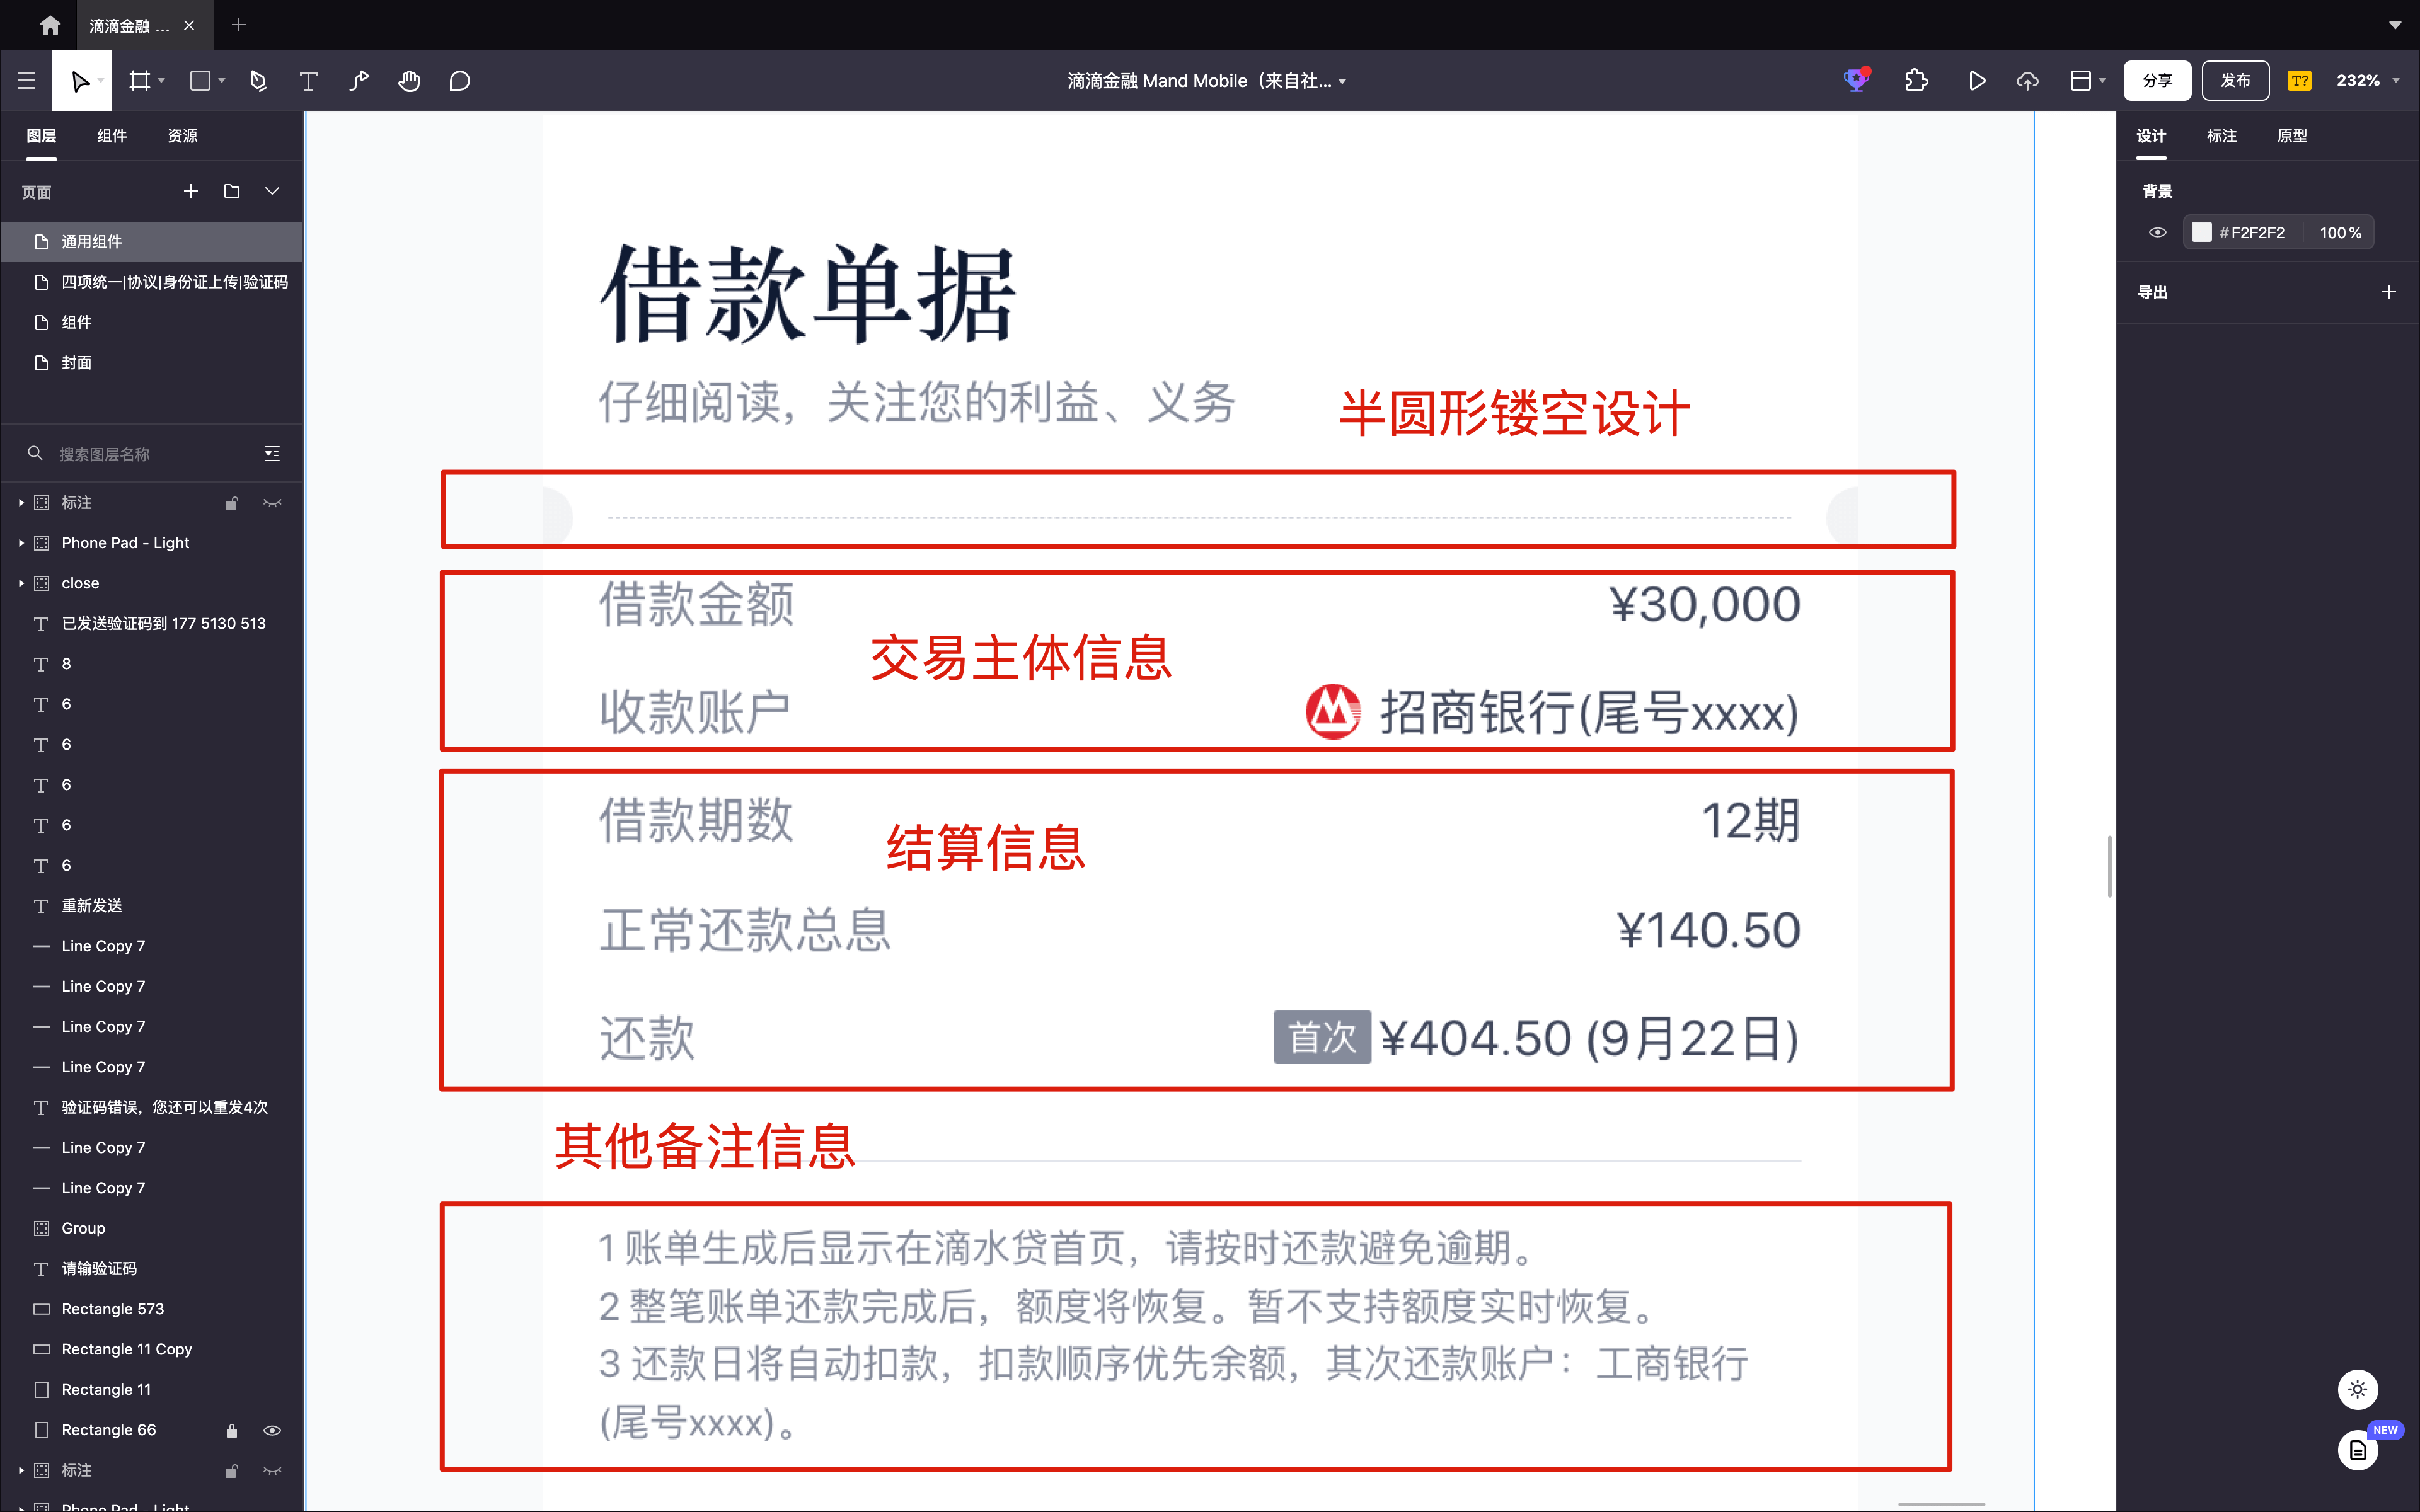This screenshot has width=2420, height=1512.
Task: Open the home screen icon
Action: click(x=50, y=25)
